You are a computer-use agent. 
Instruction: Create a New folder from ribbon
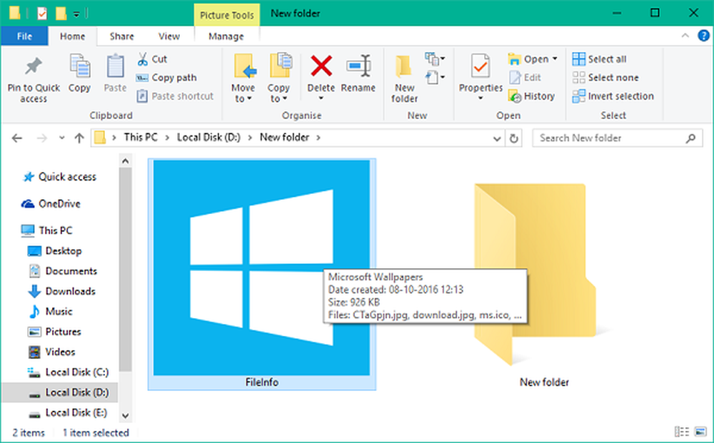pyautogui.click(x=404, y=78)
